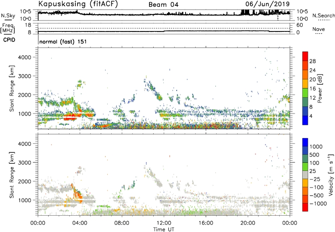Click the gray -25 to 25 velocity swatch
Screen dimensions: 335x232
[x=305, y=175]
